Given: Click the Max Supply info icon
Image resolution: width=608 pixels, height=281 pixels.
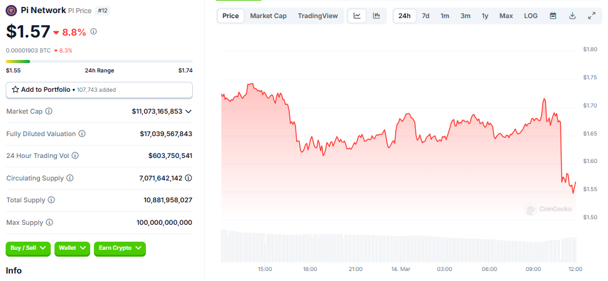Looking at the screenshot, I should click(49, 222).
